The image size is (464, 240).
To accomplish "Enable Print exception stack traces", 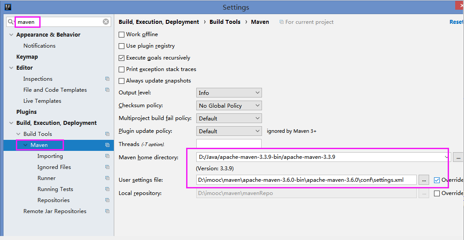I will click(x=121, y=70).
